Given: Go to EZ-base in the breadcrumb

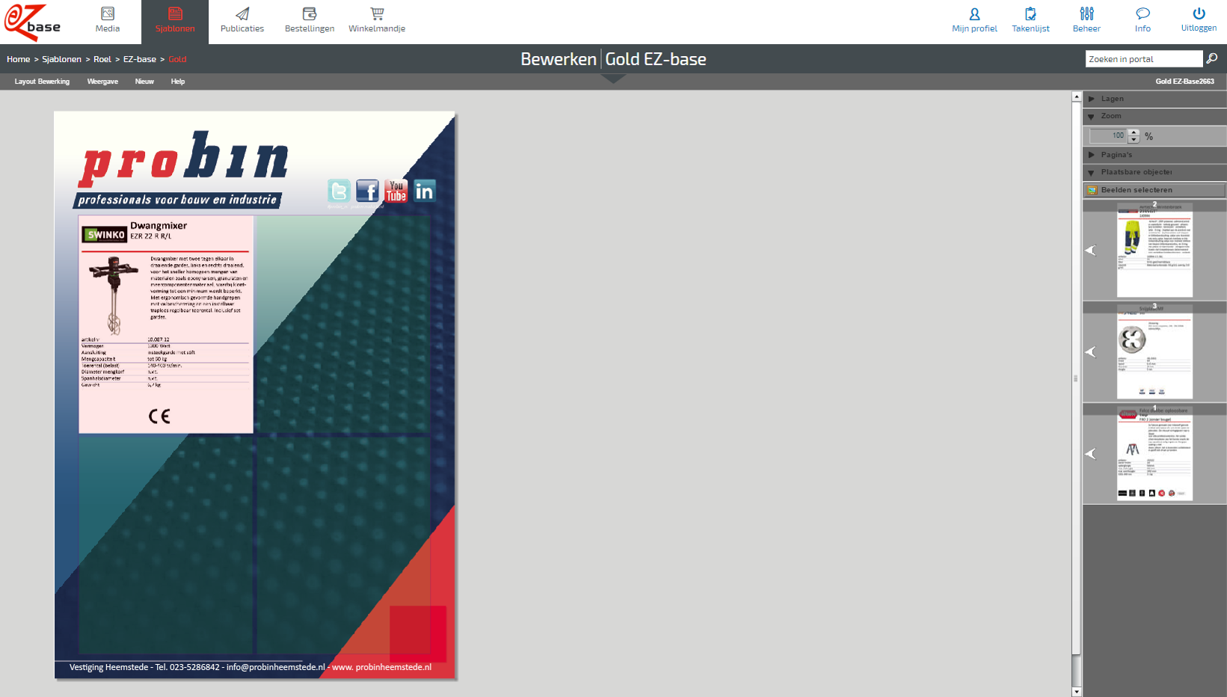Looking at the screenshot, I should click(x=140, y=59).
